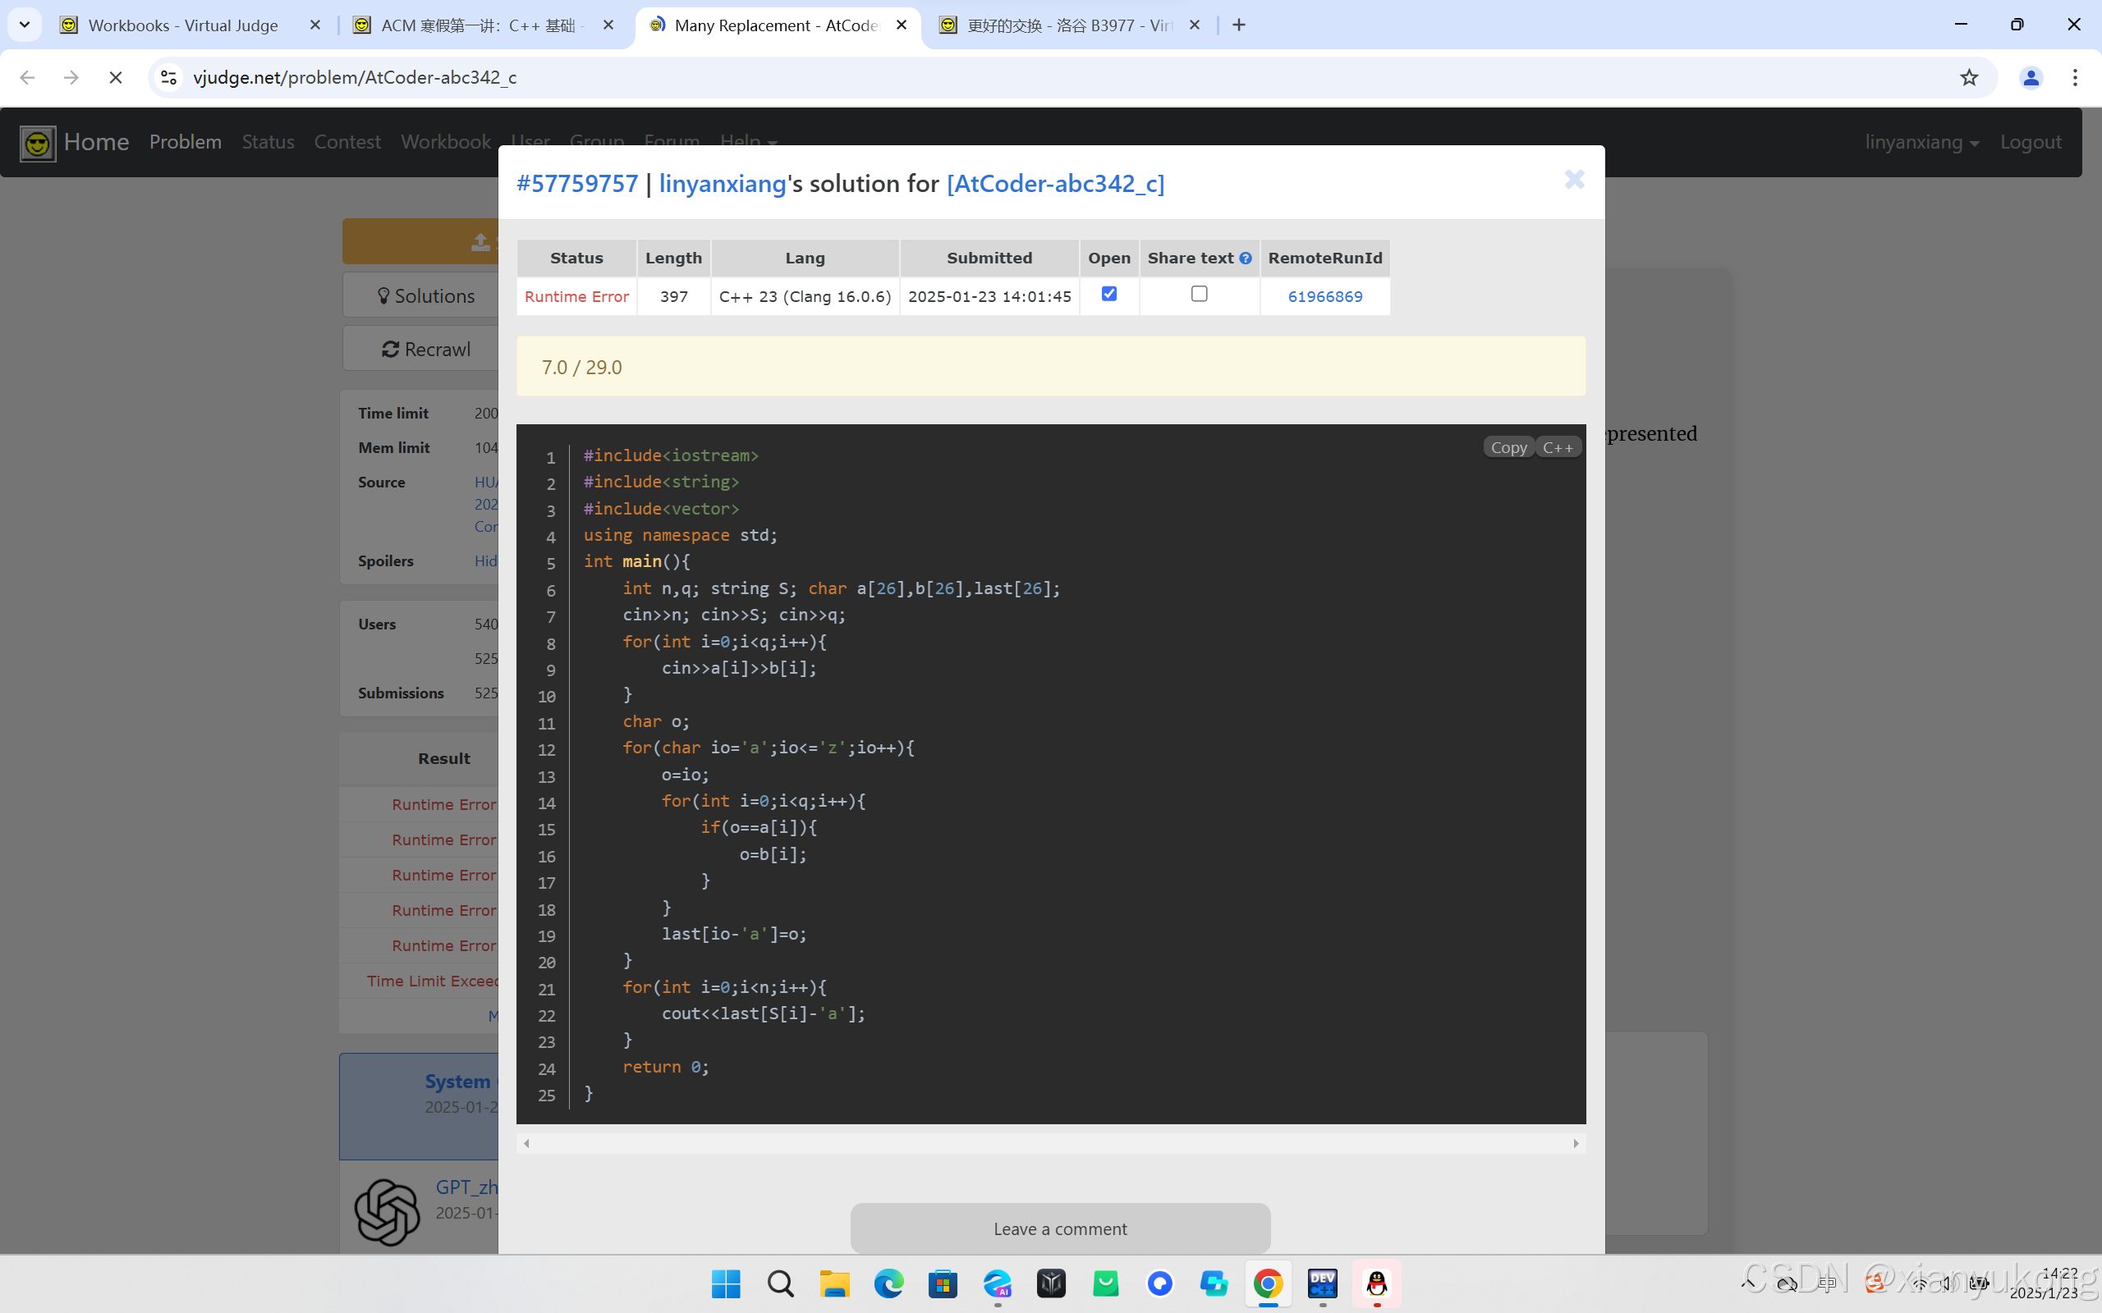Open Chrome three-dot menu
The height and width of the screenshot is (1313, 2102).
[x=2074, y=77]
